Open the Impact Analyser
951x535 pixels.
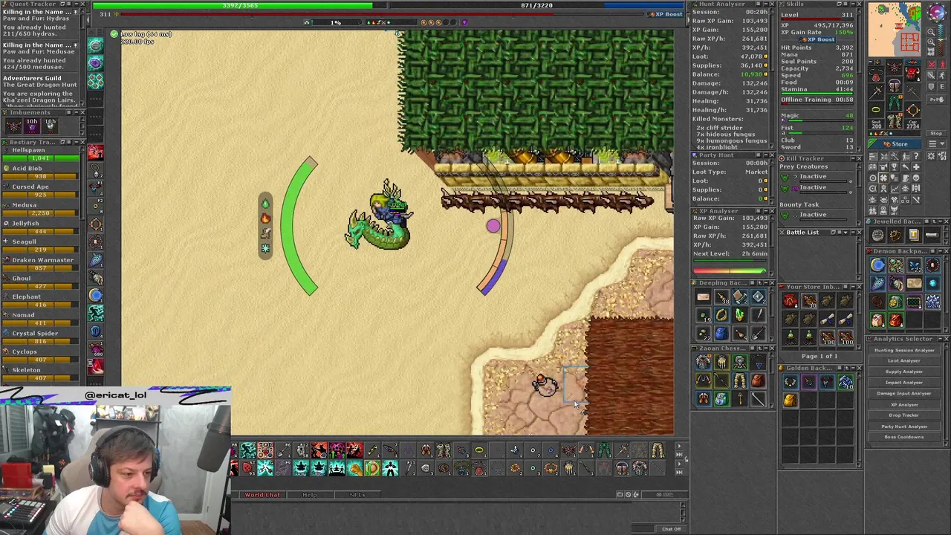(904, 383)
